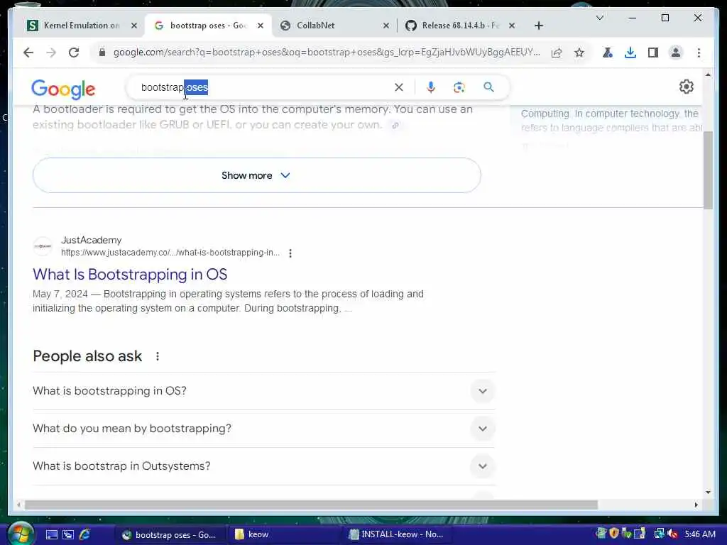
Task: Open What Is Bootstrapping in OS link
Action: click(130, 275)
